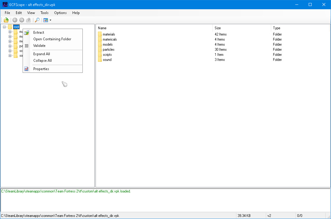Click Collapse All in the context menu
The height and width of the screenshot is (219, 331).
pyautogui.click(x=42, y=61)
